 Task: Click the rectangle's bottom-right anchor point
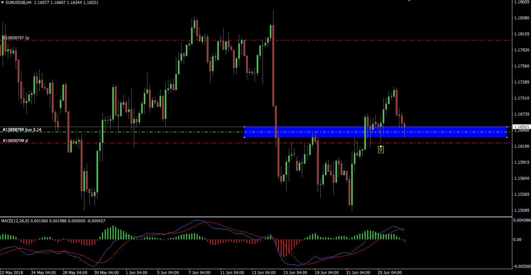click(507, 137)
